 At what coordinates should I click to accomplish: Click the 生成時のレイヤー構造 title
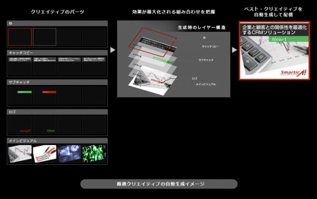pyautogui.click(x=202, y=27)
